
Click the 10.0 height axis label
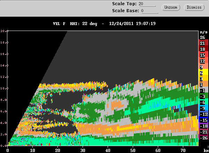pos(5,88)
